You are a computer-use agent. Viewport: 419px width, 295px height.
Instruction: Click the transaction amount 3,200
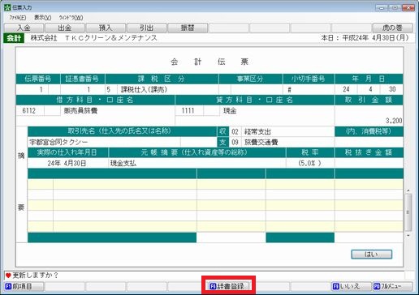(394, 121)
